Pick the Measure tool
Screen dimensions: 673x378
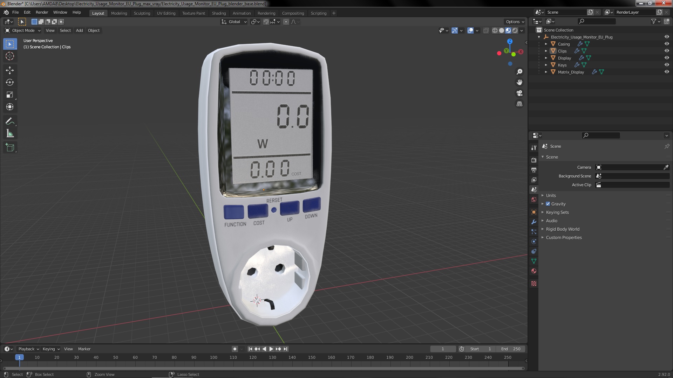coord(10,134)
